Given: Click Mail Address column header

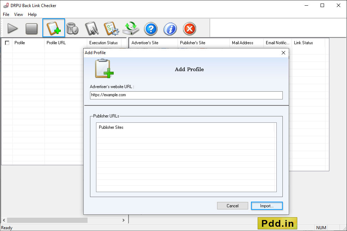Looking at the screenshot, I should coord(246,43).
